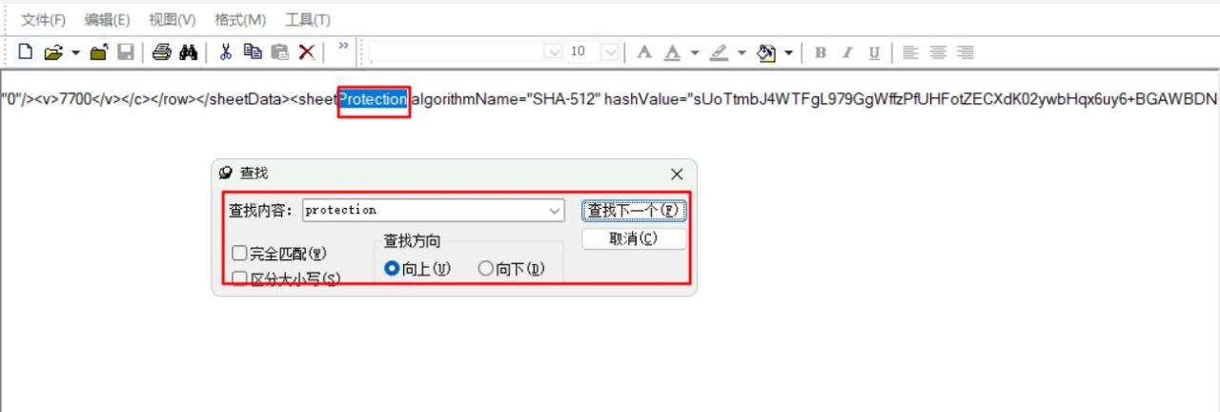The image size is (1220, 412).
Task: Click highlighted Protection text in document
Action: pos(374,99)
